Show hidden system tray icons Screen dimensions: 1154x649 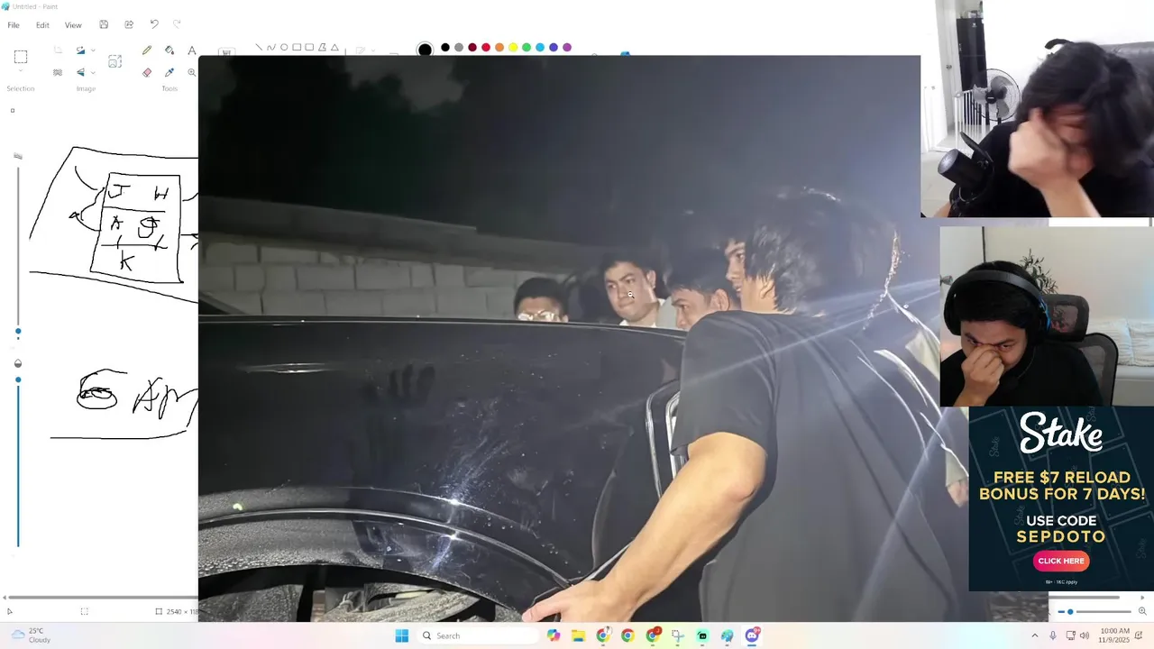click(1034, 635)
